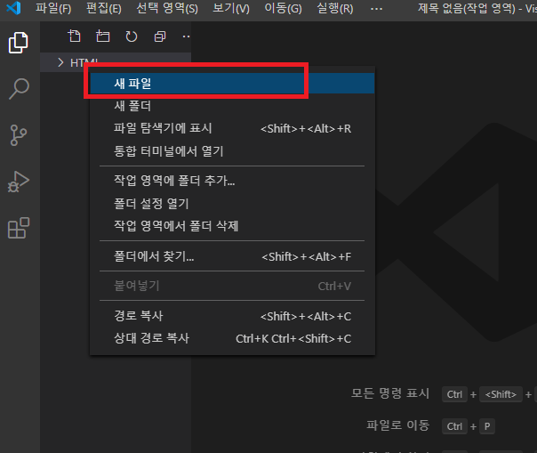Screen dimensions: 537x453
Task: Expand the HTML folder chevron
Action: point(60,62)
